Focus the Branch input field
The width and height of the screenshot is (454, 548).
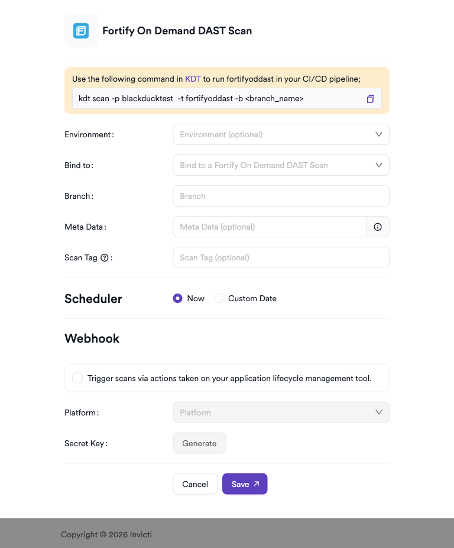click(281, 196)
